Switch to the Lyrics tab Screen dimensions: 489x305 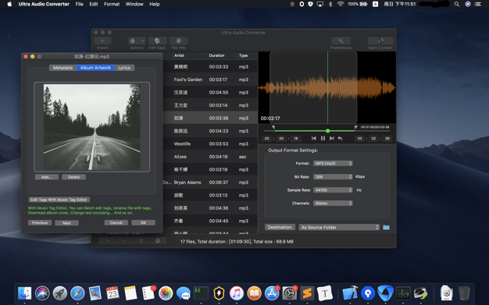[x=124, y=68]
